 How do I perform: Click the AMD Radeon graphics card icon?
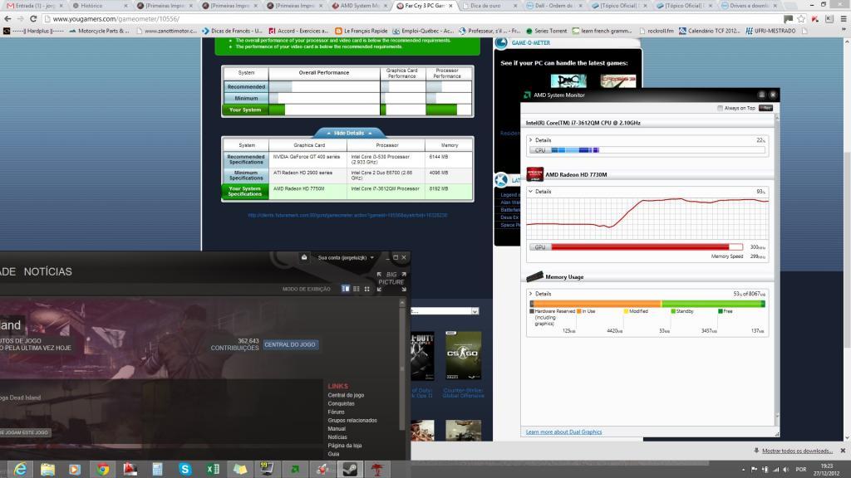click(534, 174)
